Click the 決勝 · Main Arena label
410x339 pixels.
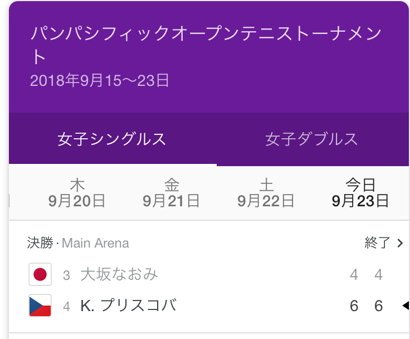pyautogui.click(x=78, y=243)
